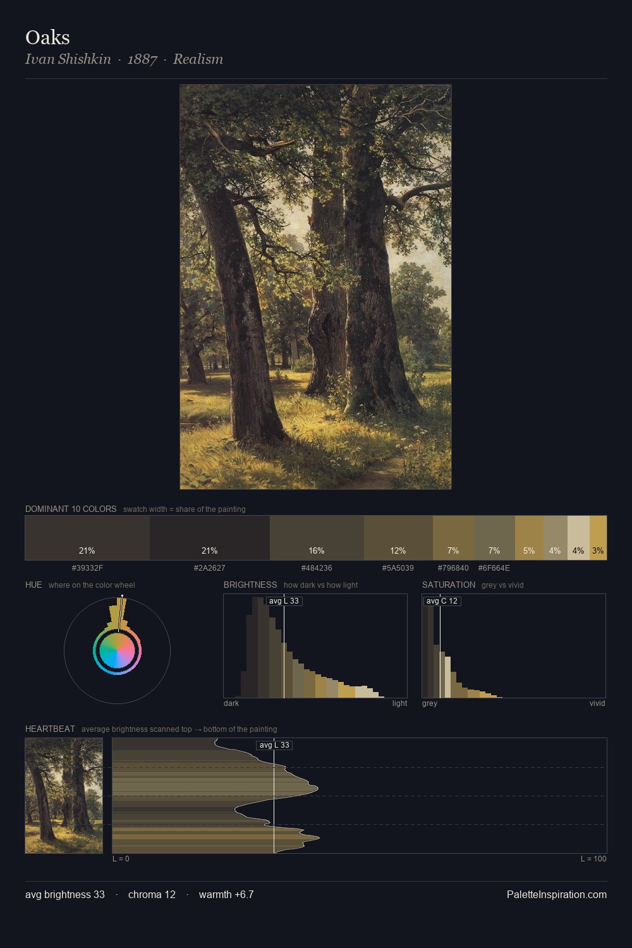This screenshot has width=632, height=948.
Task: Click the 'warmth +6.7' footer stat
Action: [226, 894]
